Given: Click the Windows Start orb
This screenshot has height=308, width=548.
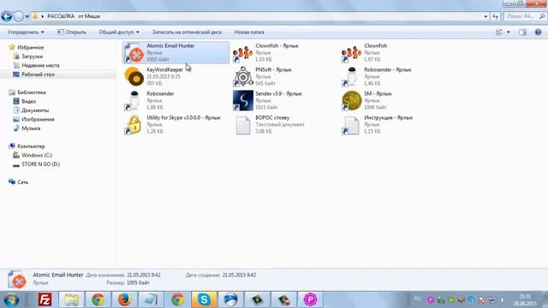Looking at the screenshot, I should point(11,300).
